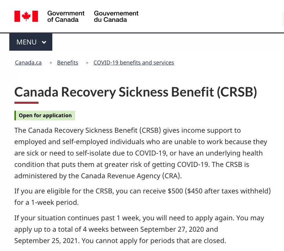Click the Canadian flag logo
The width and height of the screenshot is (284, 251).
coord(26,16)
